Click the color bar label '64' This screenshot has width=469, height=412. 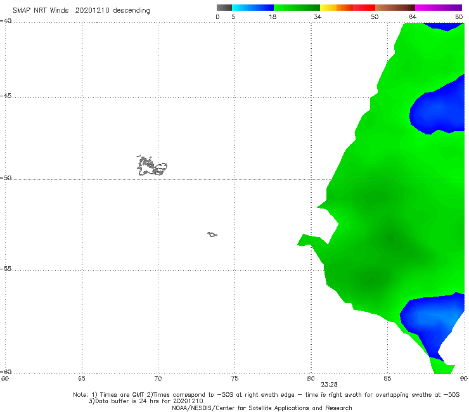[413, 16]
